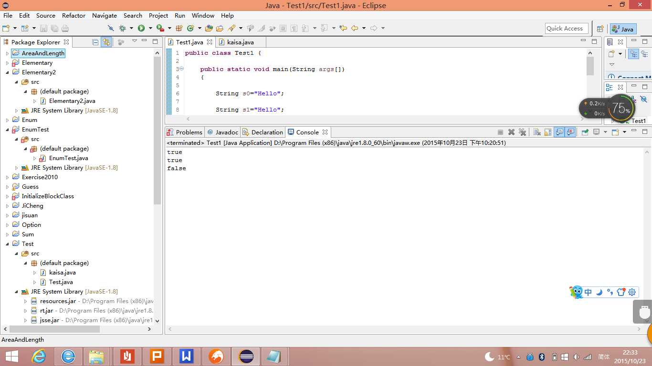
Task: Collapse the EnumTest project tree
Action: (7, 130)
